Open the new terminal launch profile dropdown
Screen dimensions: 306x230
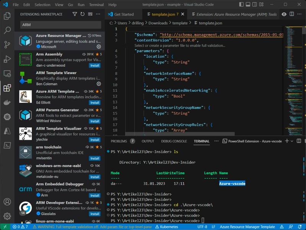click(292, 141)
